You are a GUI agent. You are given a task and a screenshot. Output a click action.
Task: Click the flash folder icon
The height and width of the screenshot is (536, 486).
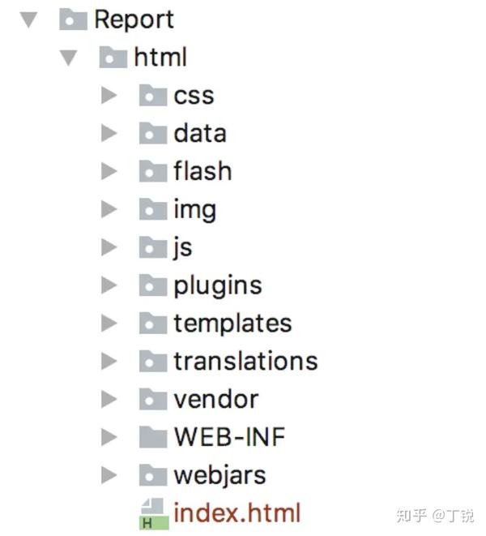(x=153, y=171)
